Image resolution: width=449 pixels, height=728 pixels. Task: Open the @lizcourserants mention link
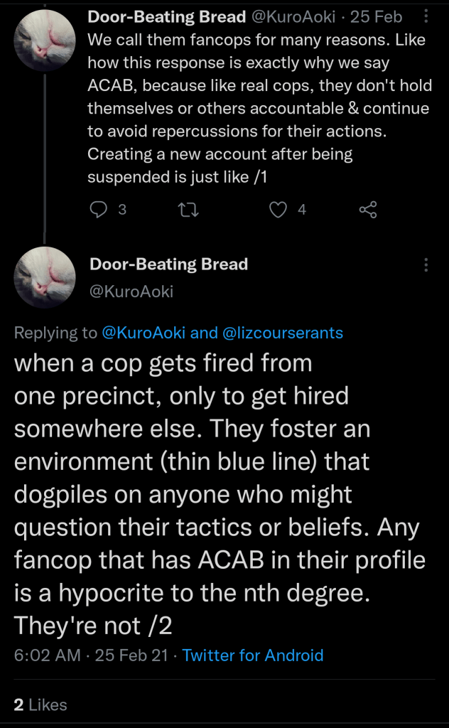pos(282,332)
